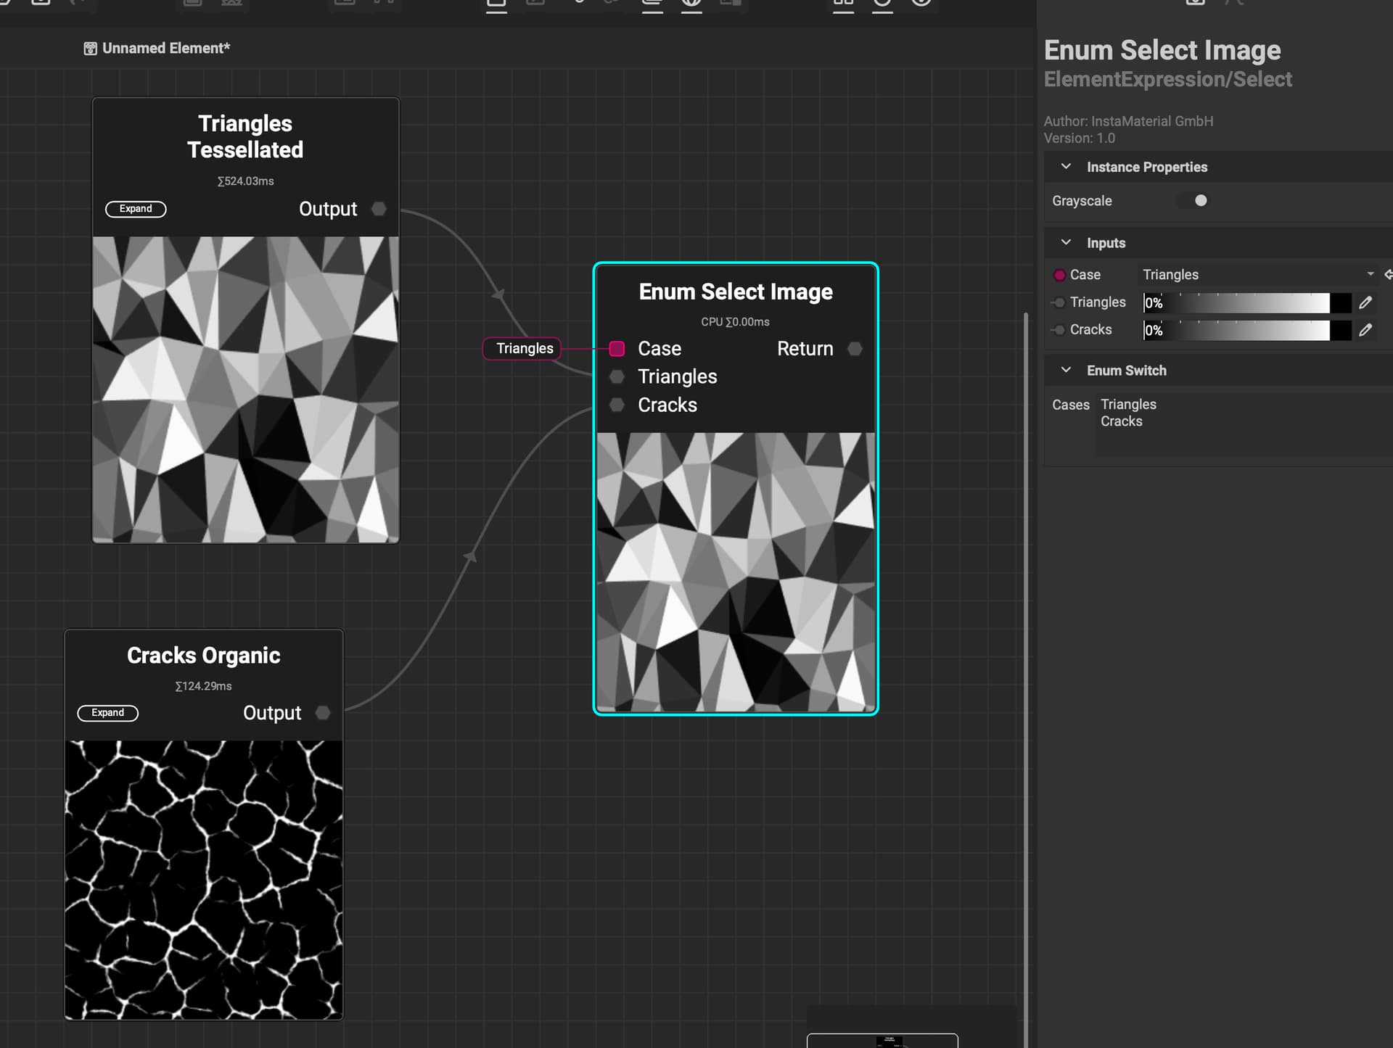
Task: Click pencil edit icon for Triangles input
Action: click(1365, 302)
